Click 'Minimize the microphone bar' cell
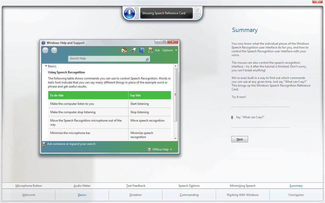 (88, 135)
